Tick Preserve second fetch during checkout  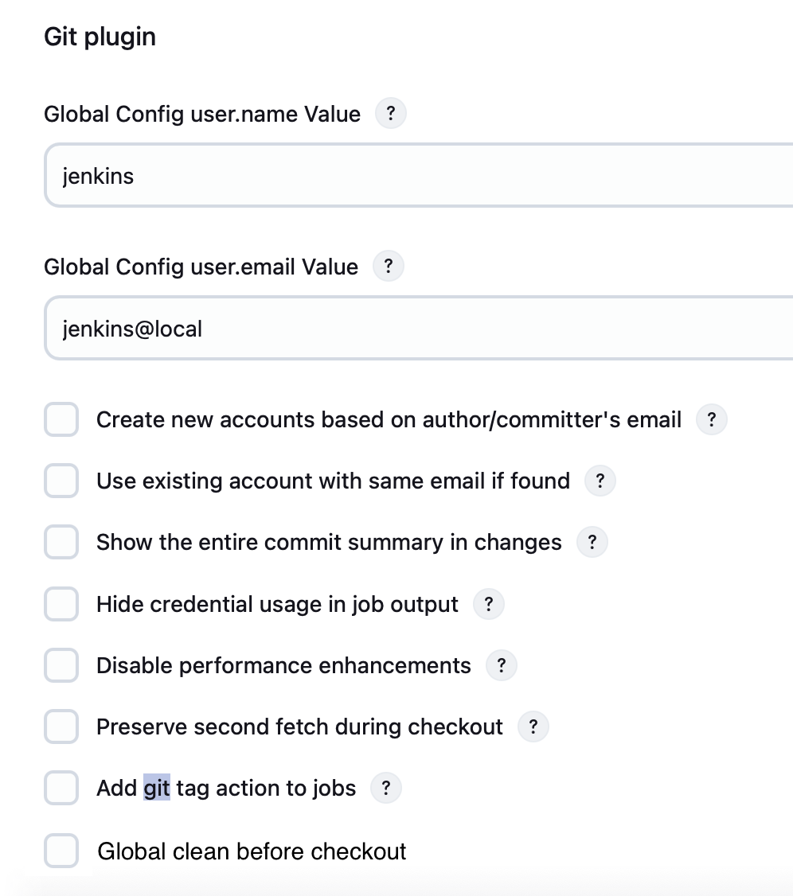tap(61, 727)
